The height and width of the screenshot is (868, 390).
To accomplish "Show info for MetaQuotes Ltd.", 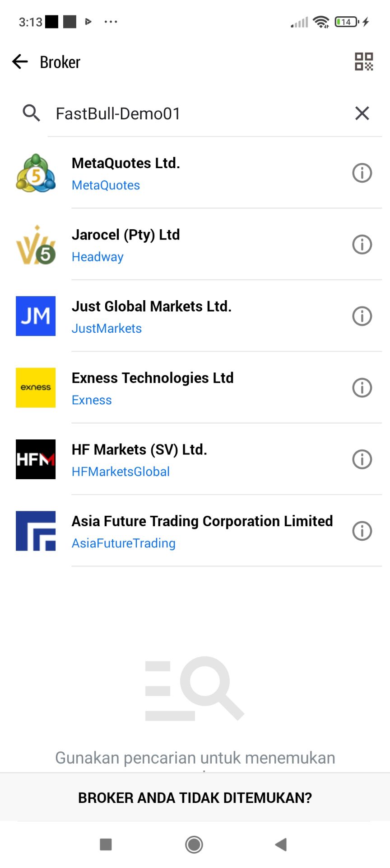I will pos(362,173).
